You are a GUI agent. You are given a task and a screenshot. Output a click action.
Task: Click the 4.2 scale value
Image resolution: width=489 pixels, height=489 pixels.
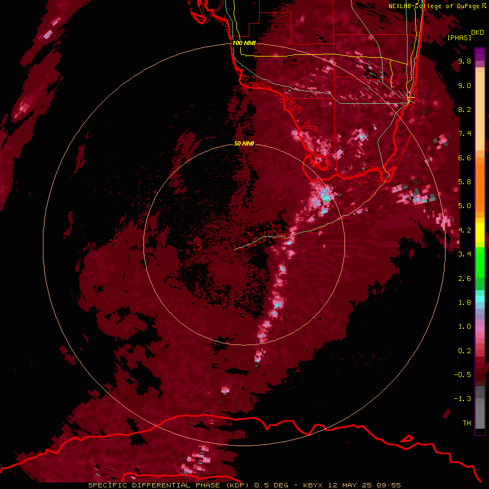(x=465, y=230)
